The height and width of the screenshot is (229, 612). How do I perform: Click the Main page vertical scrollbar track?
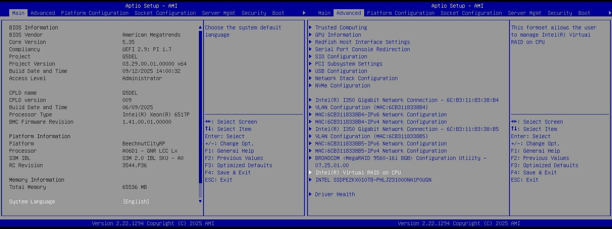point(200,114)
